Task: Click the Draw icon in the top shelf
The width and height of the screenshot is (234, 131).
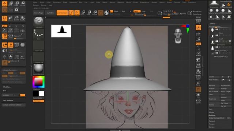Action: click(x=77, y=13)
